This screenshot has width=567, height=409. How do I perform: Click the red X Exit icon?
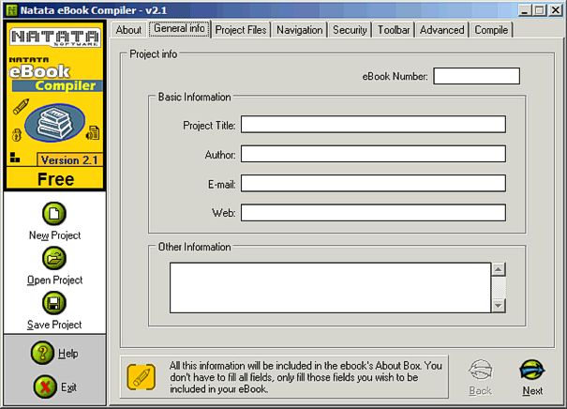45,386
